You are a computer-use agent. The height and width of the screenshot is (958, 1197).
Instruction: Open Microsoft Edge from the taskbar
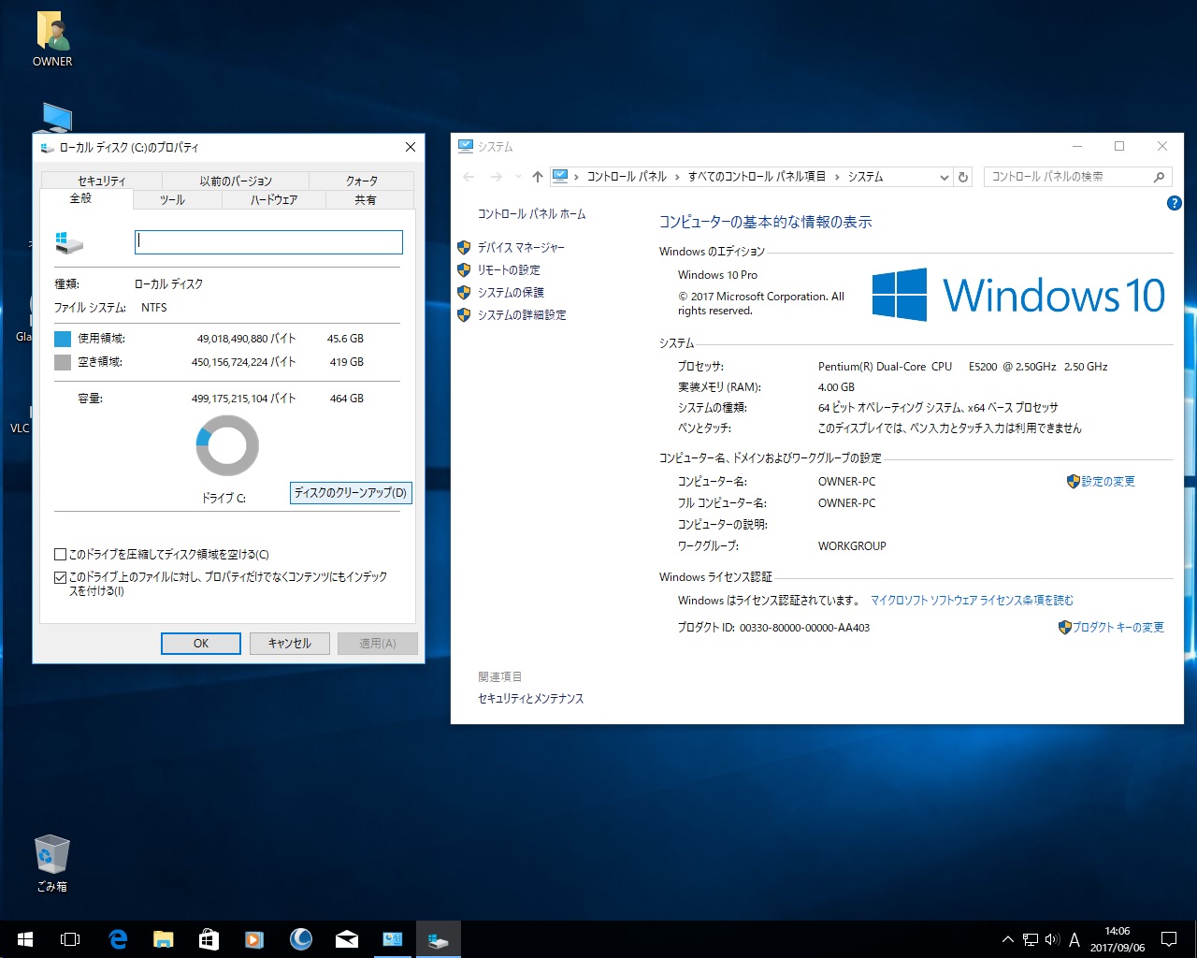tap(118, 939)
